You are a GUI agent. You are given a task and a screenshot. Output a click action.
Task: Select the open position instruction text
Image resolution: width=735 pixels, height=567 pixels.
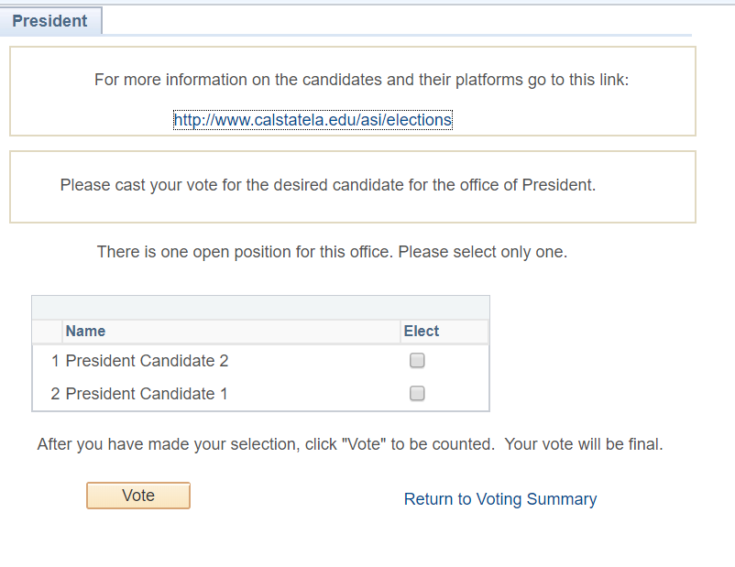335,251
